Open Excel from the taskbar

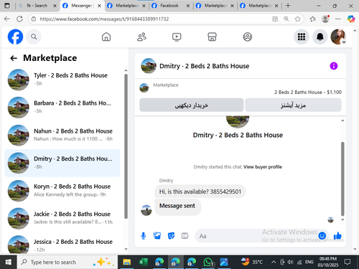(144, 262)
